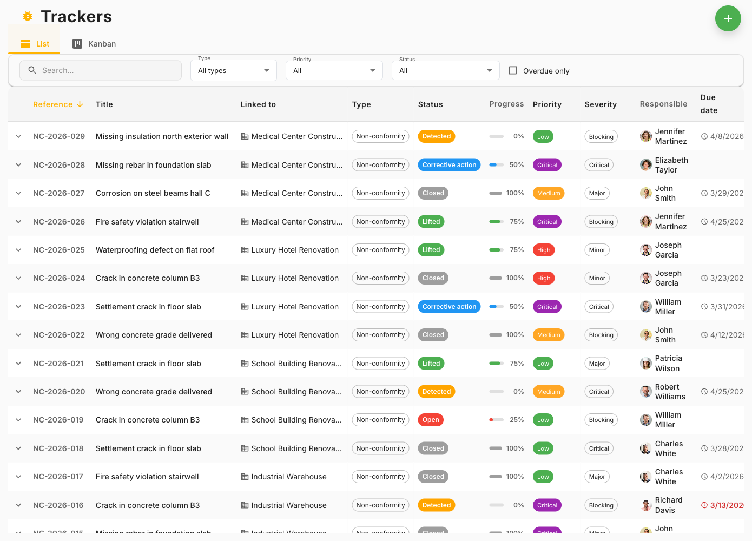Click the green add tracker plus button
The image size is (752, 541).
click(x=728, y=18)
